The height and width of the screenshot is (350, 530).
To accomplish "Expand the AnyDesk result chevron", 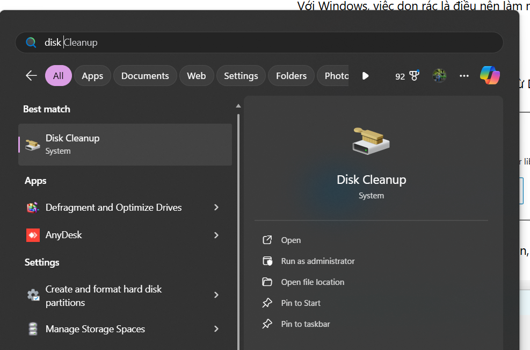I will pos(216,235).
